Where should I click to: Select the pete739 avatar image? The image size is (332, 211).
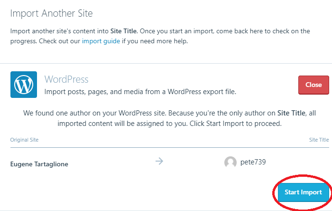point(231,162)
